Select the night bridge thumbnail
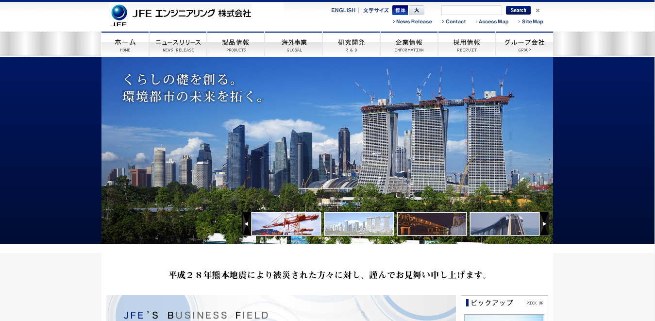Screen dimensions: 655x321 click(x=432, y=224)
